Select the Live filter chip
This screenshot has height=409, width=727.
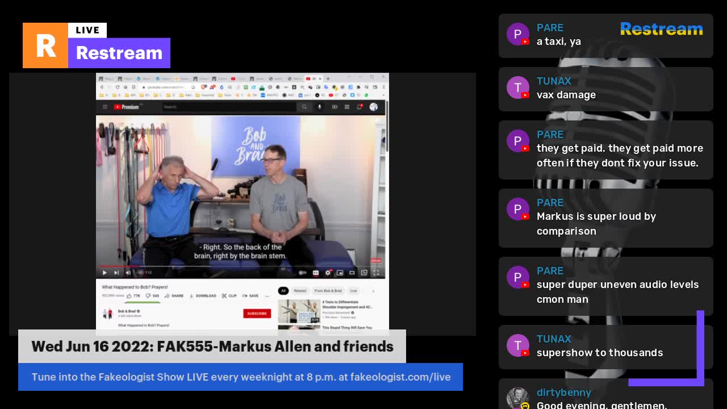pos(353,291)
